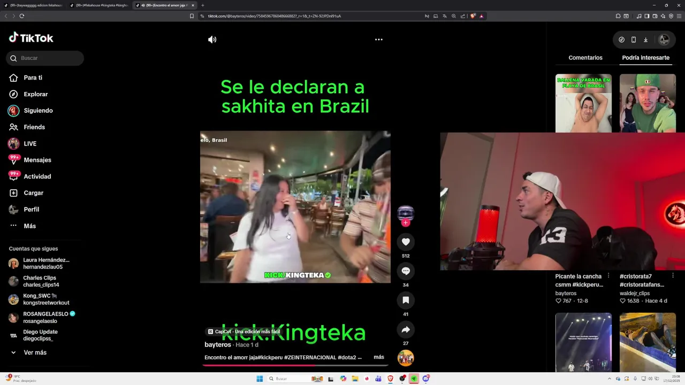Open the concert stage recommended video thumbnail
This screenshot has width=685, height=385.
583,342
